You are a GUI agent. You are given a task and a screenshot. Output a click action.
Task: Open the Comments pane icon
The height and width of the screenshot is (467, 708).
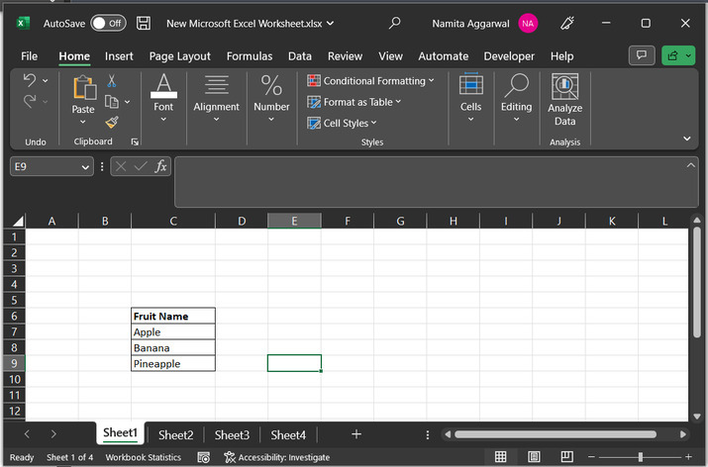[642, 56]
